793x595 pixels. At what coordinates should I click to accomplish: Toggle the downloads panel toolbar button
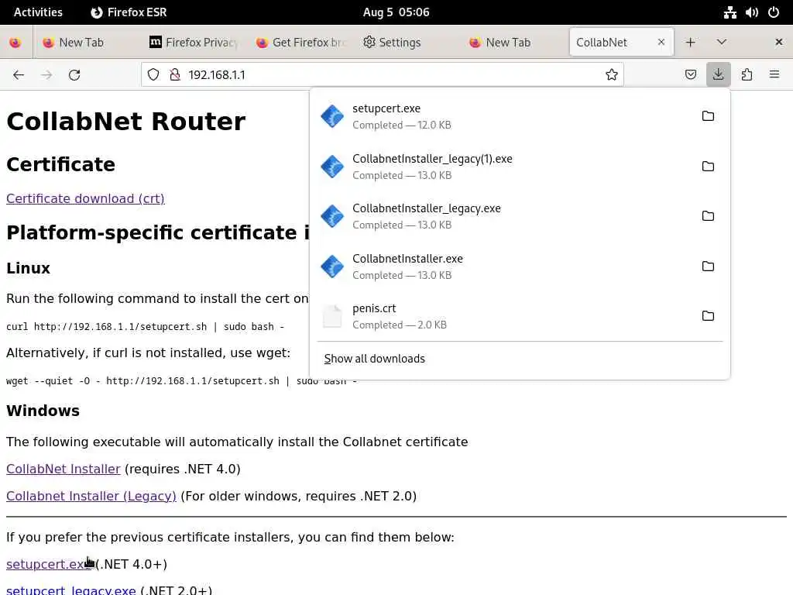click(x=718, y=75)
